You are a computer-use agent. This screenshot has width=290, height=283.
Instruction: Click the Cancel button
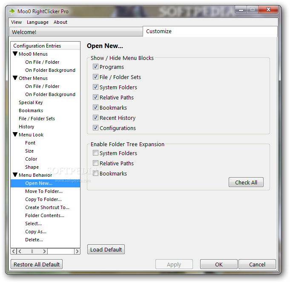(x=257, y=264)
